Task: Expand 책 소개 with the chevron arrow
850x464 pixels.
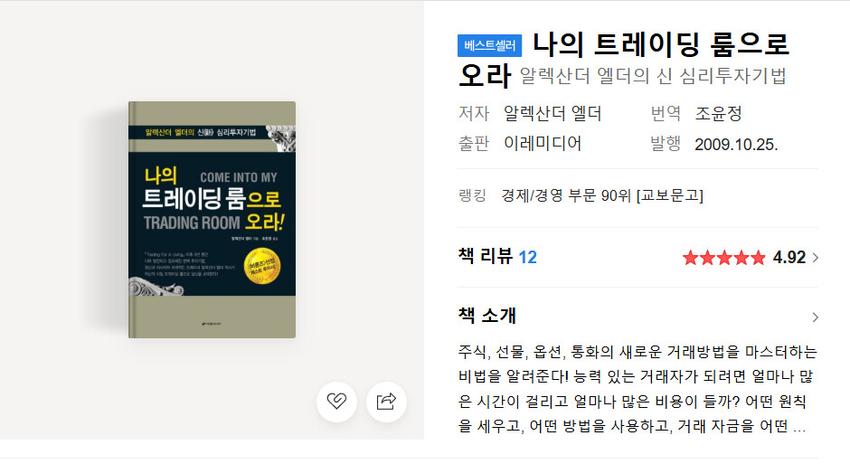Action: click(x=816, y=317)
